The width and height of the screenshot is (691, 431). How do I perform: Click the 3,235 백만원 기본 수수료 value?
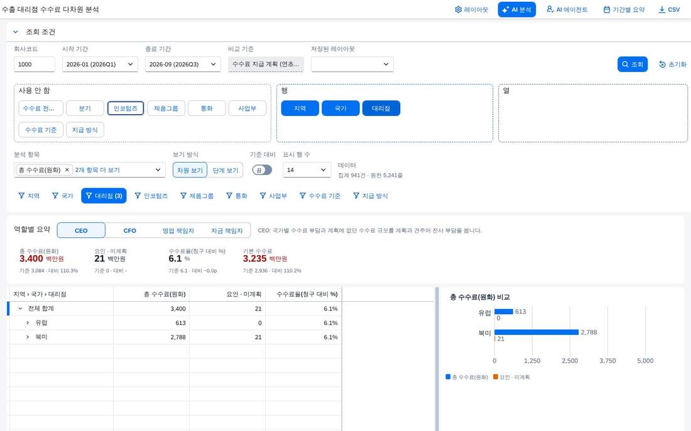[x=265, y=259]
